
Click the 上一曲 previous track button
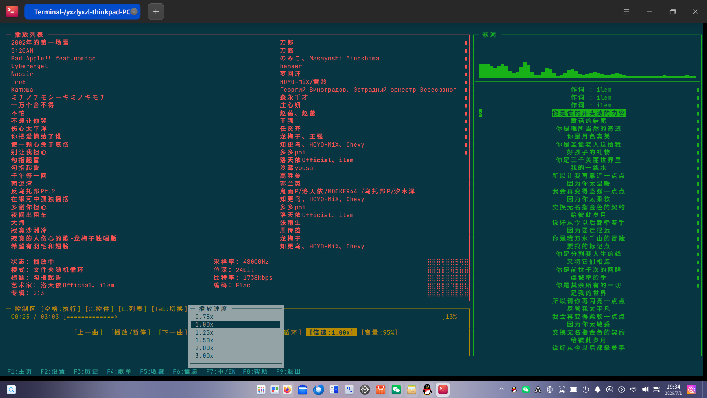click(88, 332)
